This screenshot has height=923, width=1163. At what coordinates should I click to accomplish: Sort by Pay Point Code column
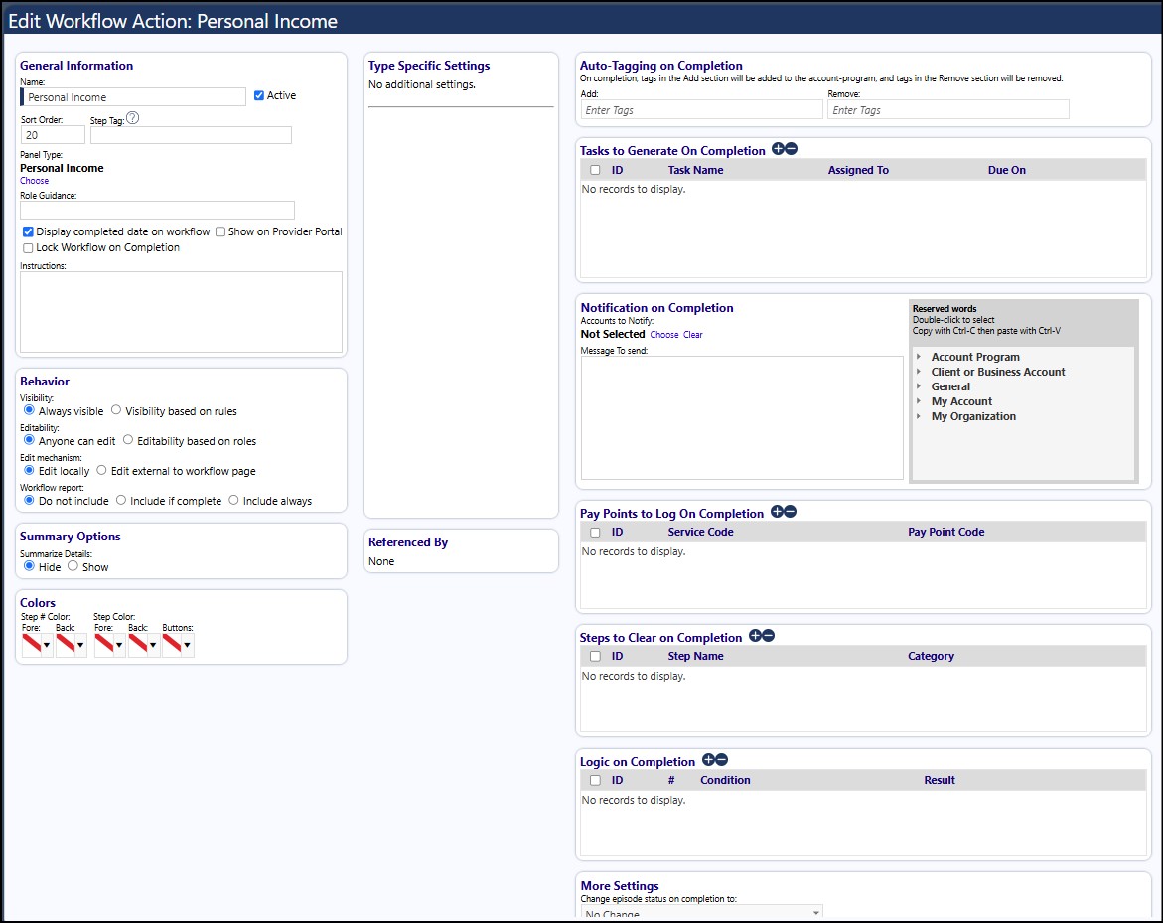pos(945,532)
